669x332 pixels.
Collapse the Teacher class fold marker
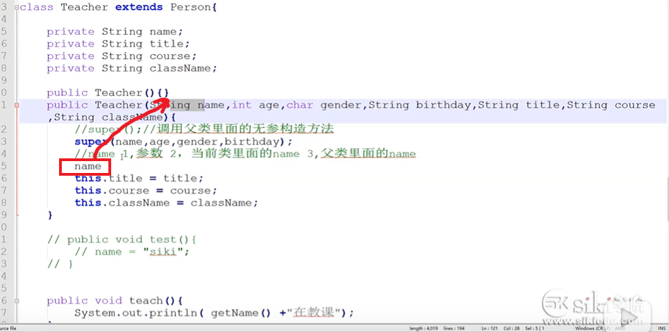(17, 8)
